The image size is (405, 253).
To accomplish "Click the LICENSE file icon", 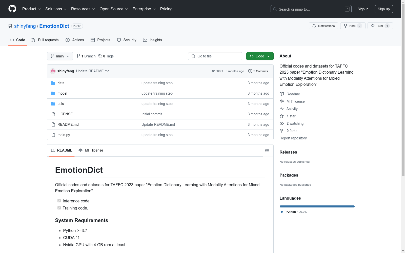I will (53, 114).
